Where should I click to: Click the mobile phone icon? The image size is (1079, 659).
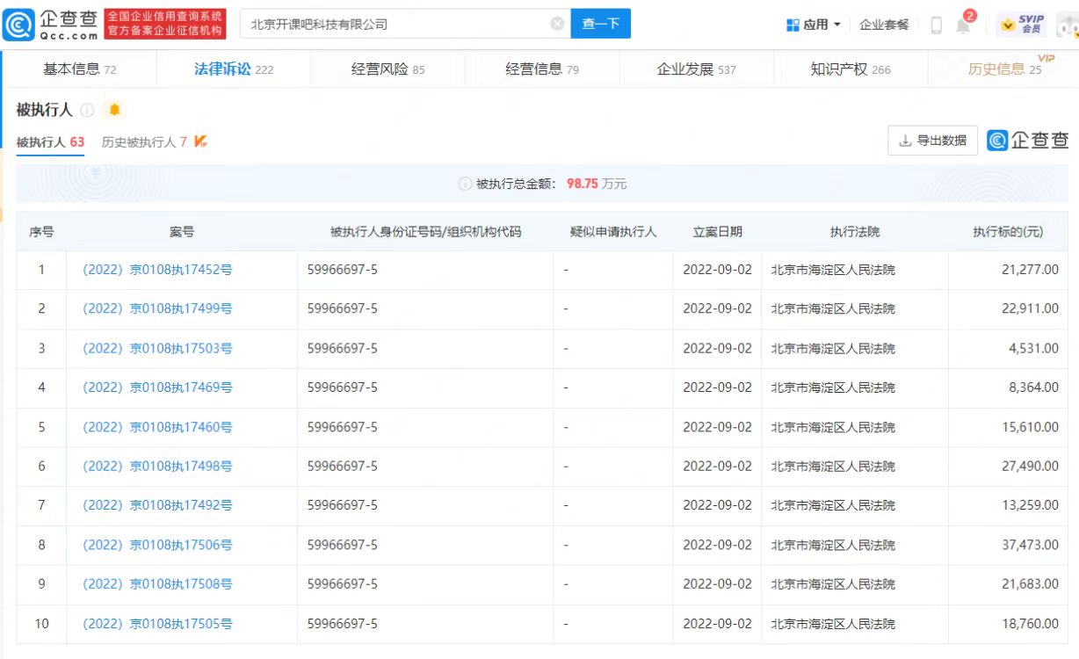coord(936,25)
